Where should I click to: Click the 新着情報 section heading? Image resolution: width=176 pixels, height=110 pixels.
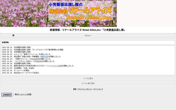[5, 42]
